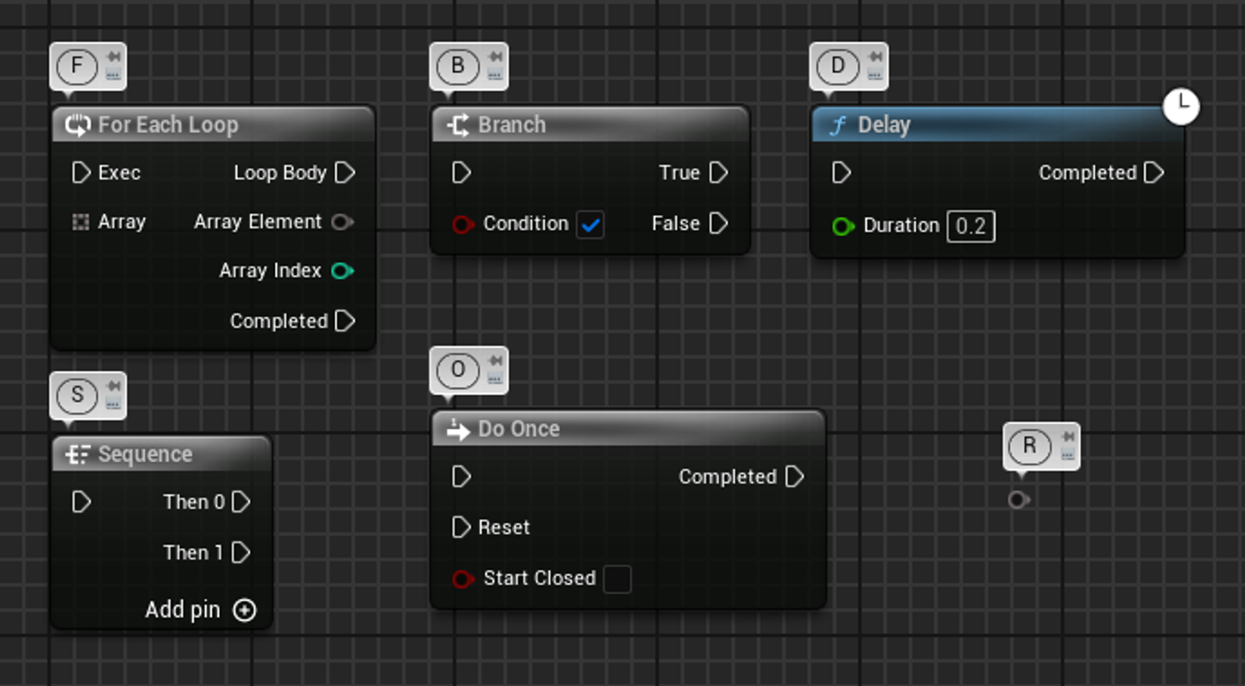Click the Sequence exec input pin
1245x686 pixels.
(81, 502)
